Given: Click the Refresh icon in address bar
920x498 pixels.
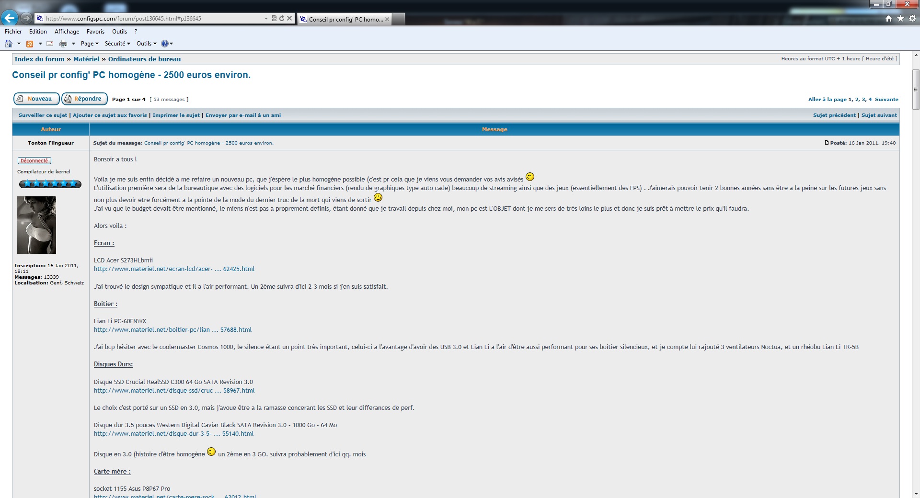Looking at the screenshot, I should [x=282, y=19].
